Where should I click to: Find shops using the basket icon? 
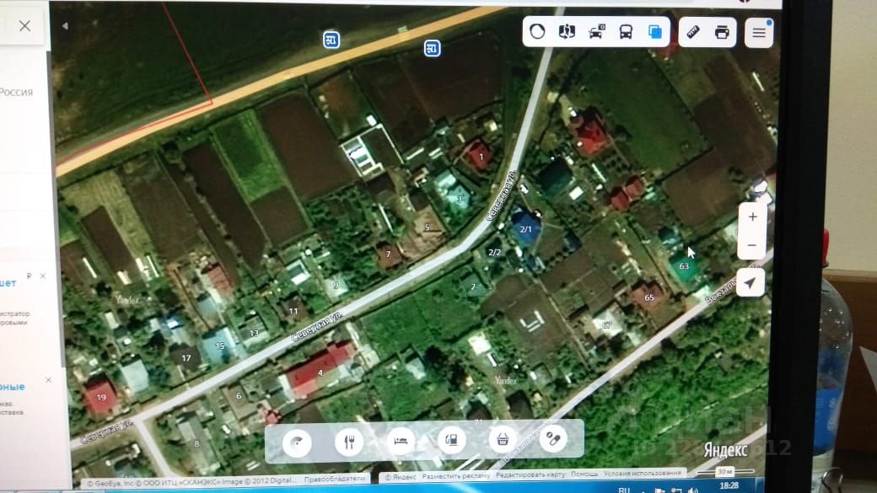coord(503,439)
